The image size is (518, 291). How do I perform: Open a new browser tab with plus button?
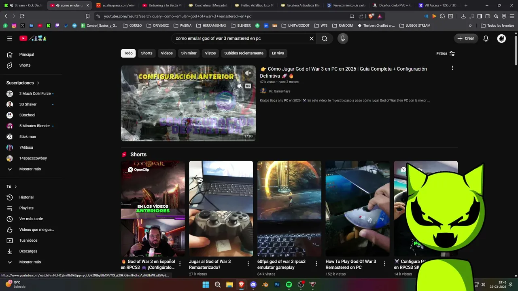click(x=466, y=5)
